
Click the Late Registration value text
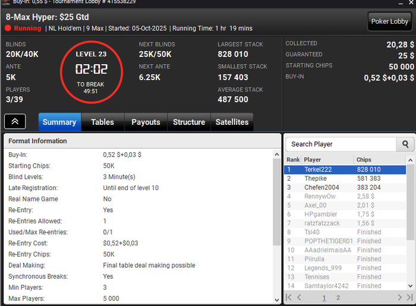click(x=131, y=188)
